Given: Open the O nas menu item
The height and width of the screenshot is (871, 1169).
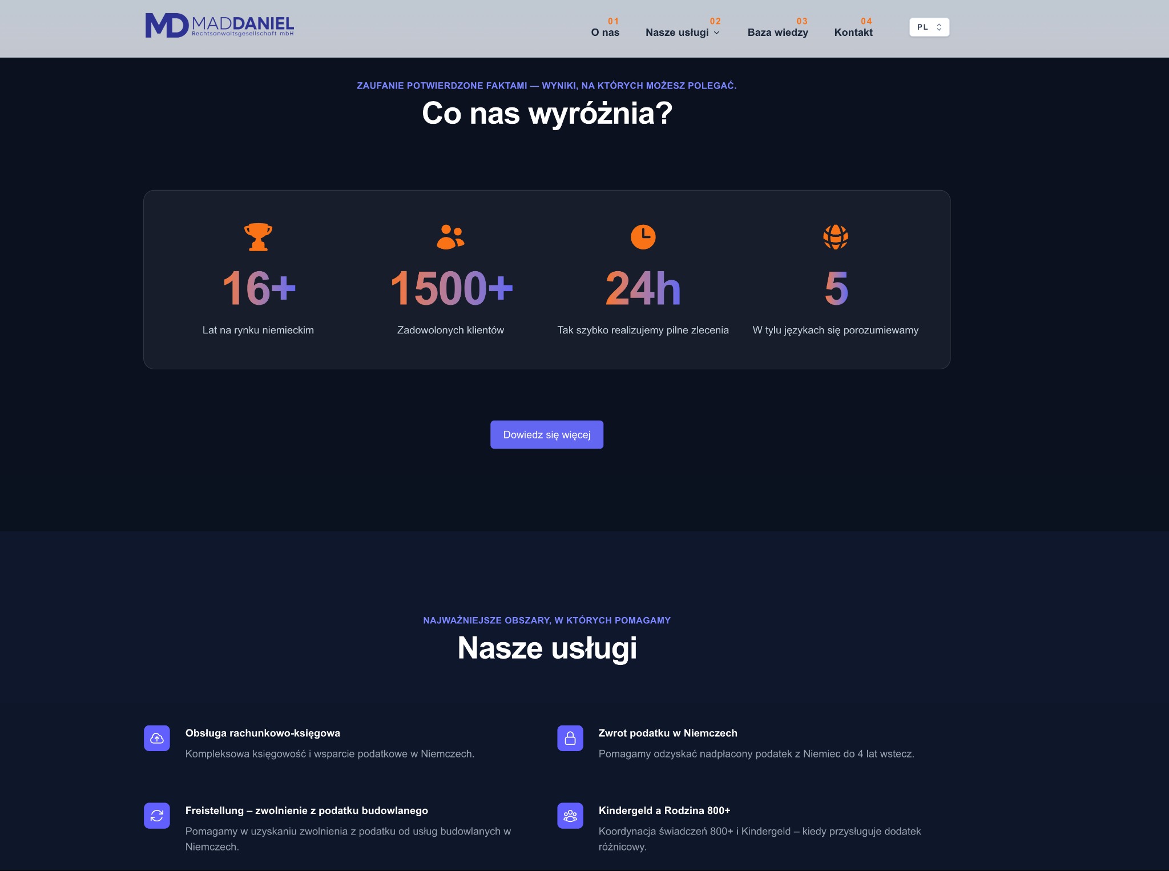Looking at the screenshot, I should (604, 33).
